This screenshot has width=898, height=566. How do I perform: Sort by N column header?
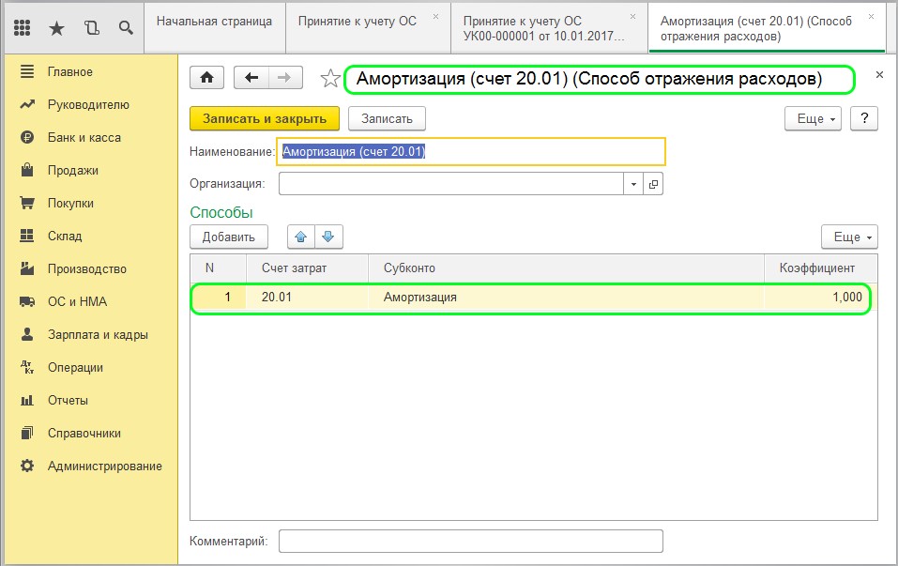coord(218,268)
